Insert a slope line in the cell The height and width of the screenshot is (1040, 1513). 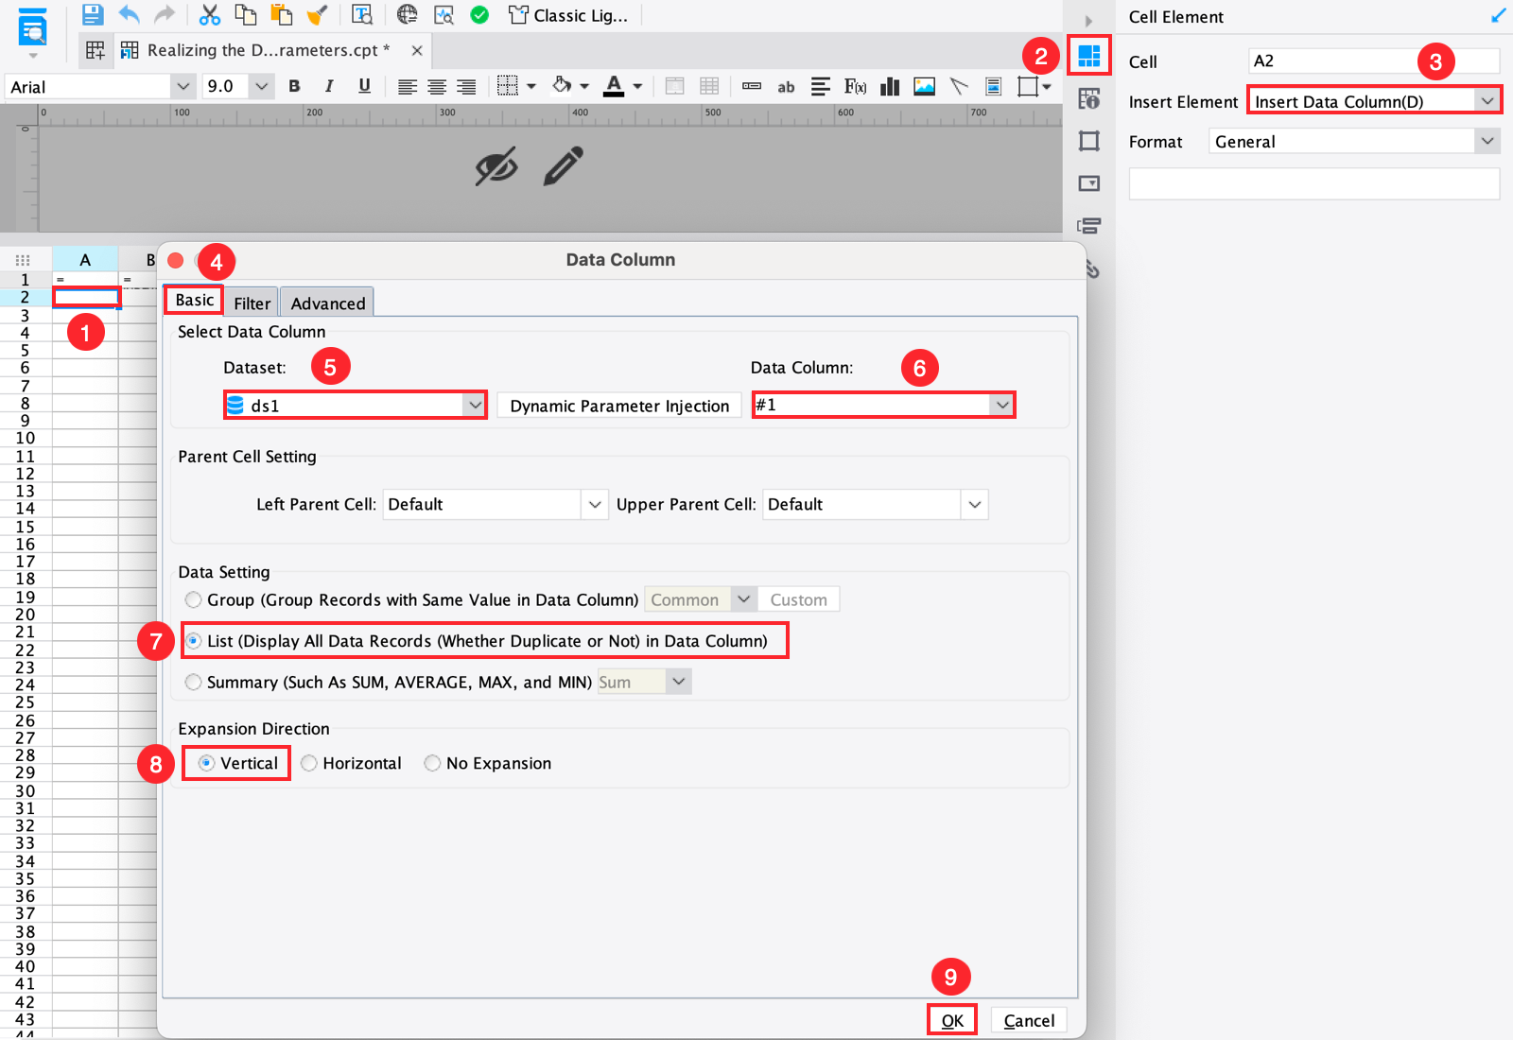[x=959, y=86]
